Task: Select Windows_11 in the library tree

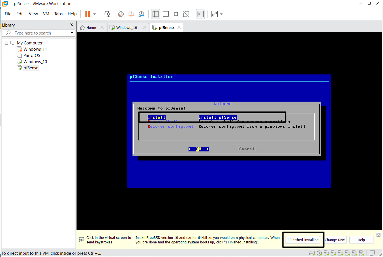Action: (35, 49)
